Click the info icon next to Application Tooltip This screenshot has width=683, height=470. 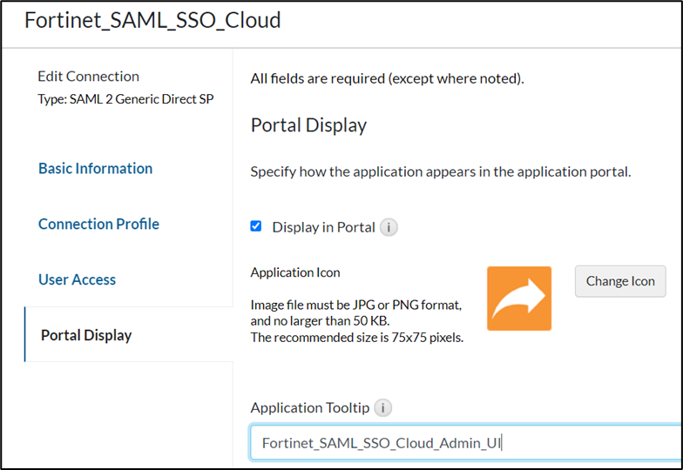(382, 407)
